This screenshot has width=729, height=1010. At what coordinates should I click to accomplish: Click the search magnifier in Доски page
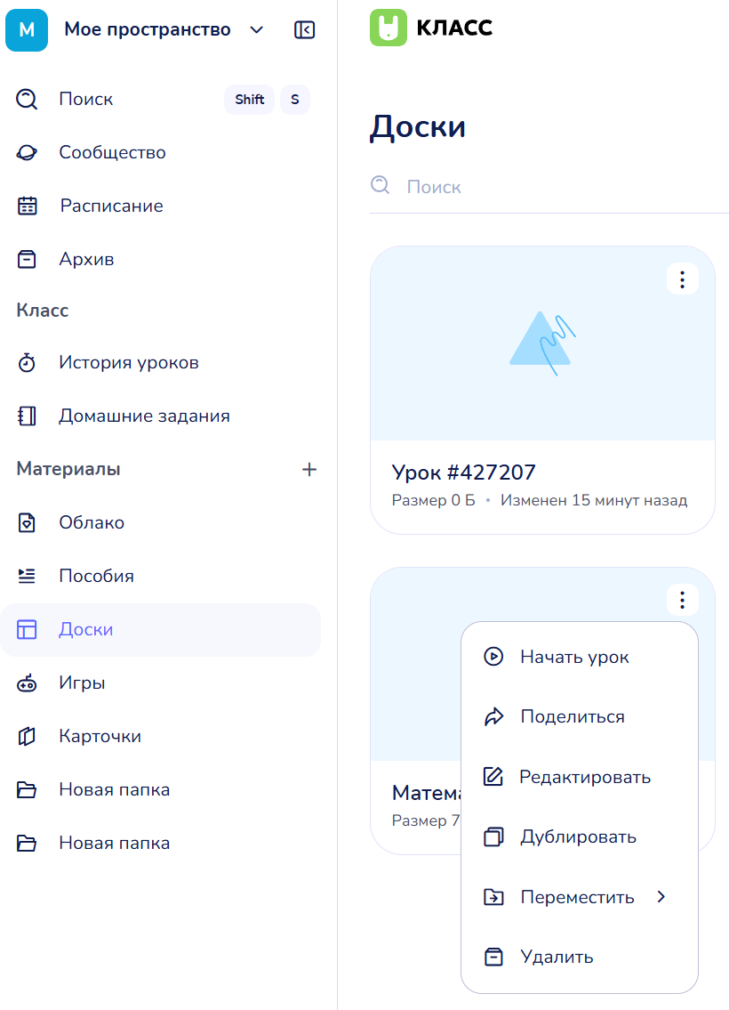381,185
